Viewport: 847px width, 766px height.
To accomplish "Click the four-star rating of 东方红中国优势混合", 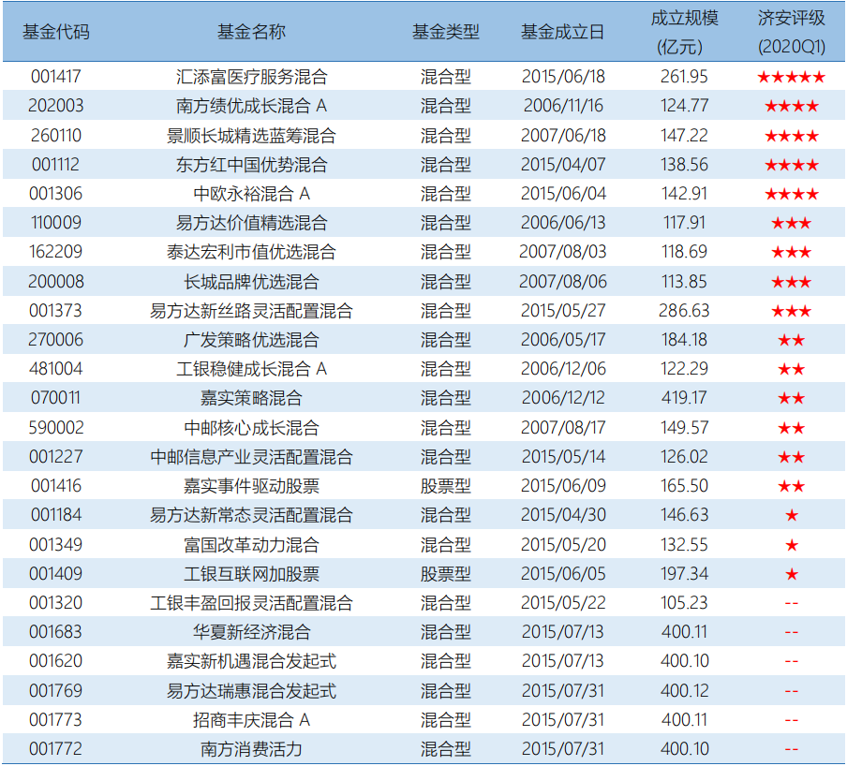I will [792, 165].
